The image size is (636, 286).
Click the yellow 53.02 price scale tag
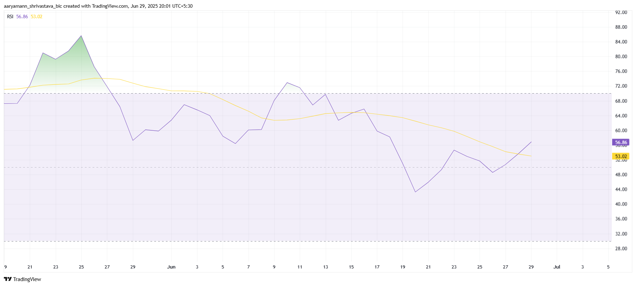pos(621,156)
